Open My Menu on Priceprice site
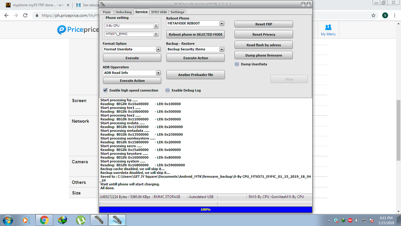Viewport: 401px width, 226px height. coord(328,30)
